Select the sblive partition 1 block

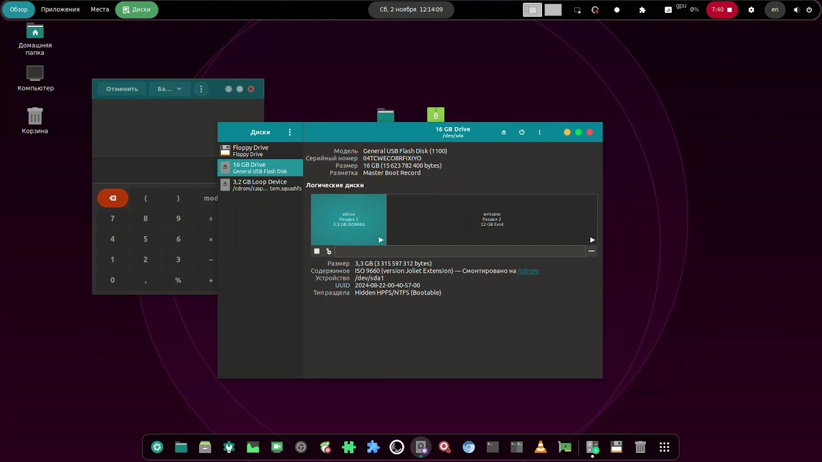pos(349,219)
